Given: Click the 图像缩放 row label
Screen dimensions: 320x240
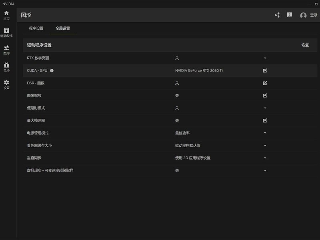Looking at the screenshot, I should click(34, 96).
